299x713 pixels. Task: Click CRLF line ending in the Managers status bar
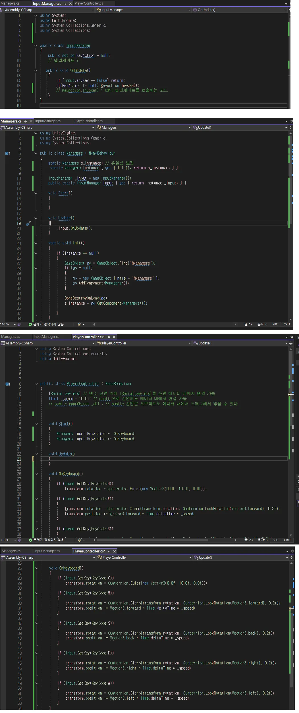click(x=287, y=324)
